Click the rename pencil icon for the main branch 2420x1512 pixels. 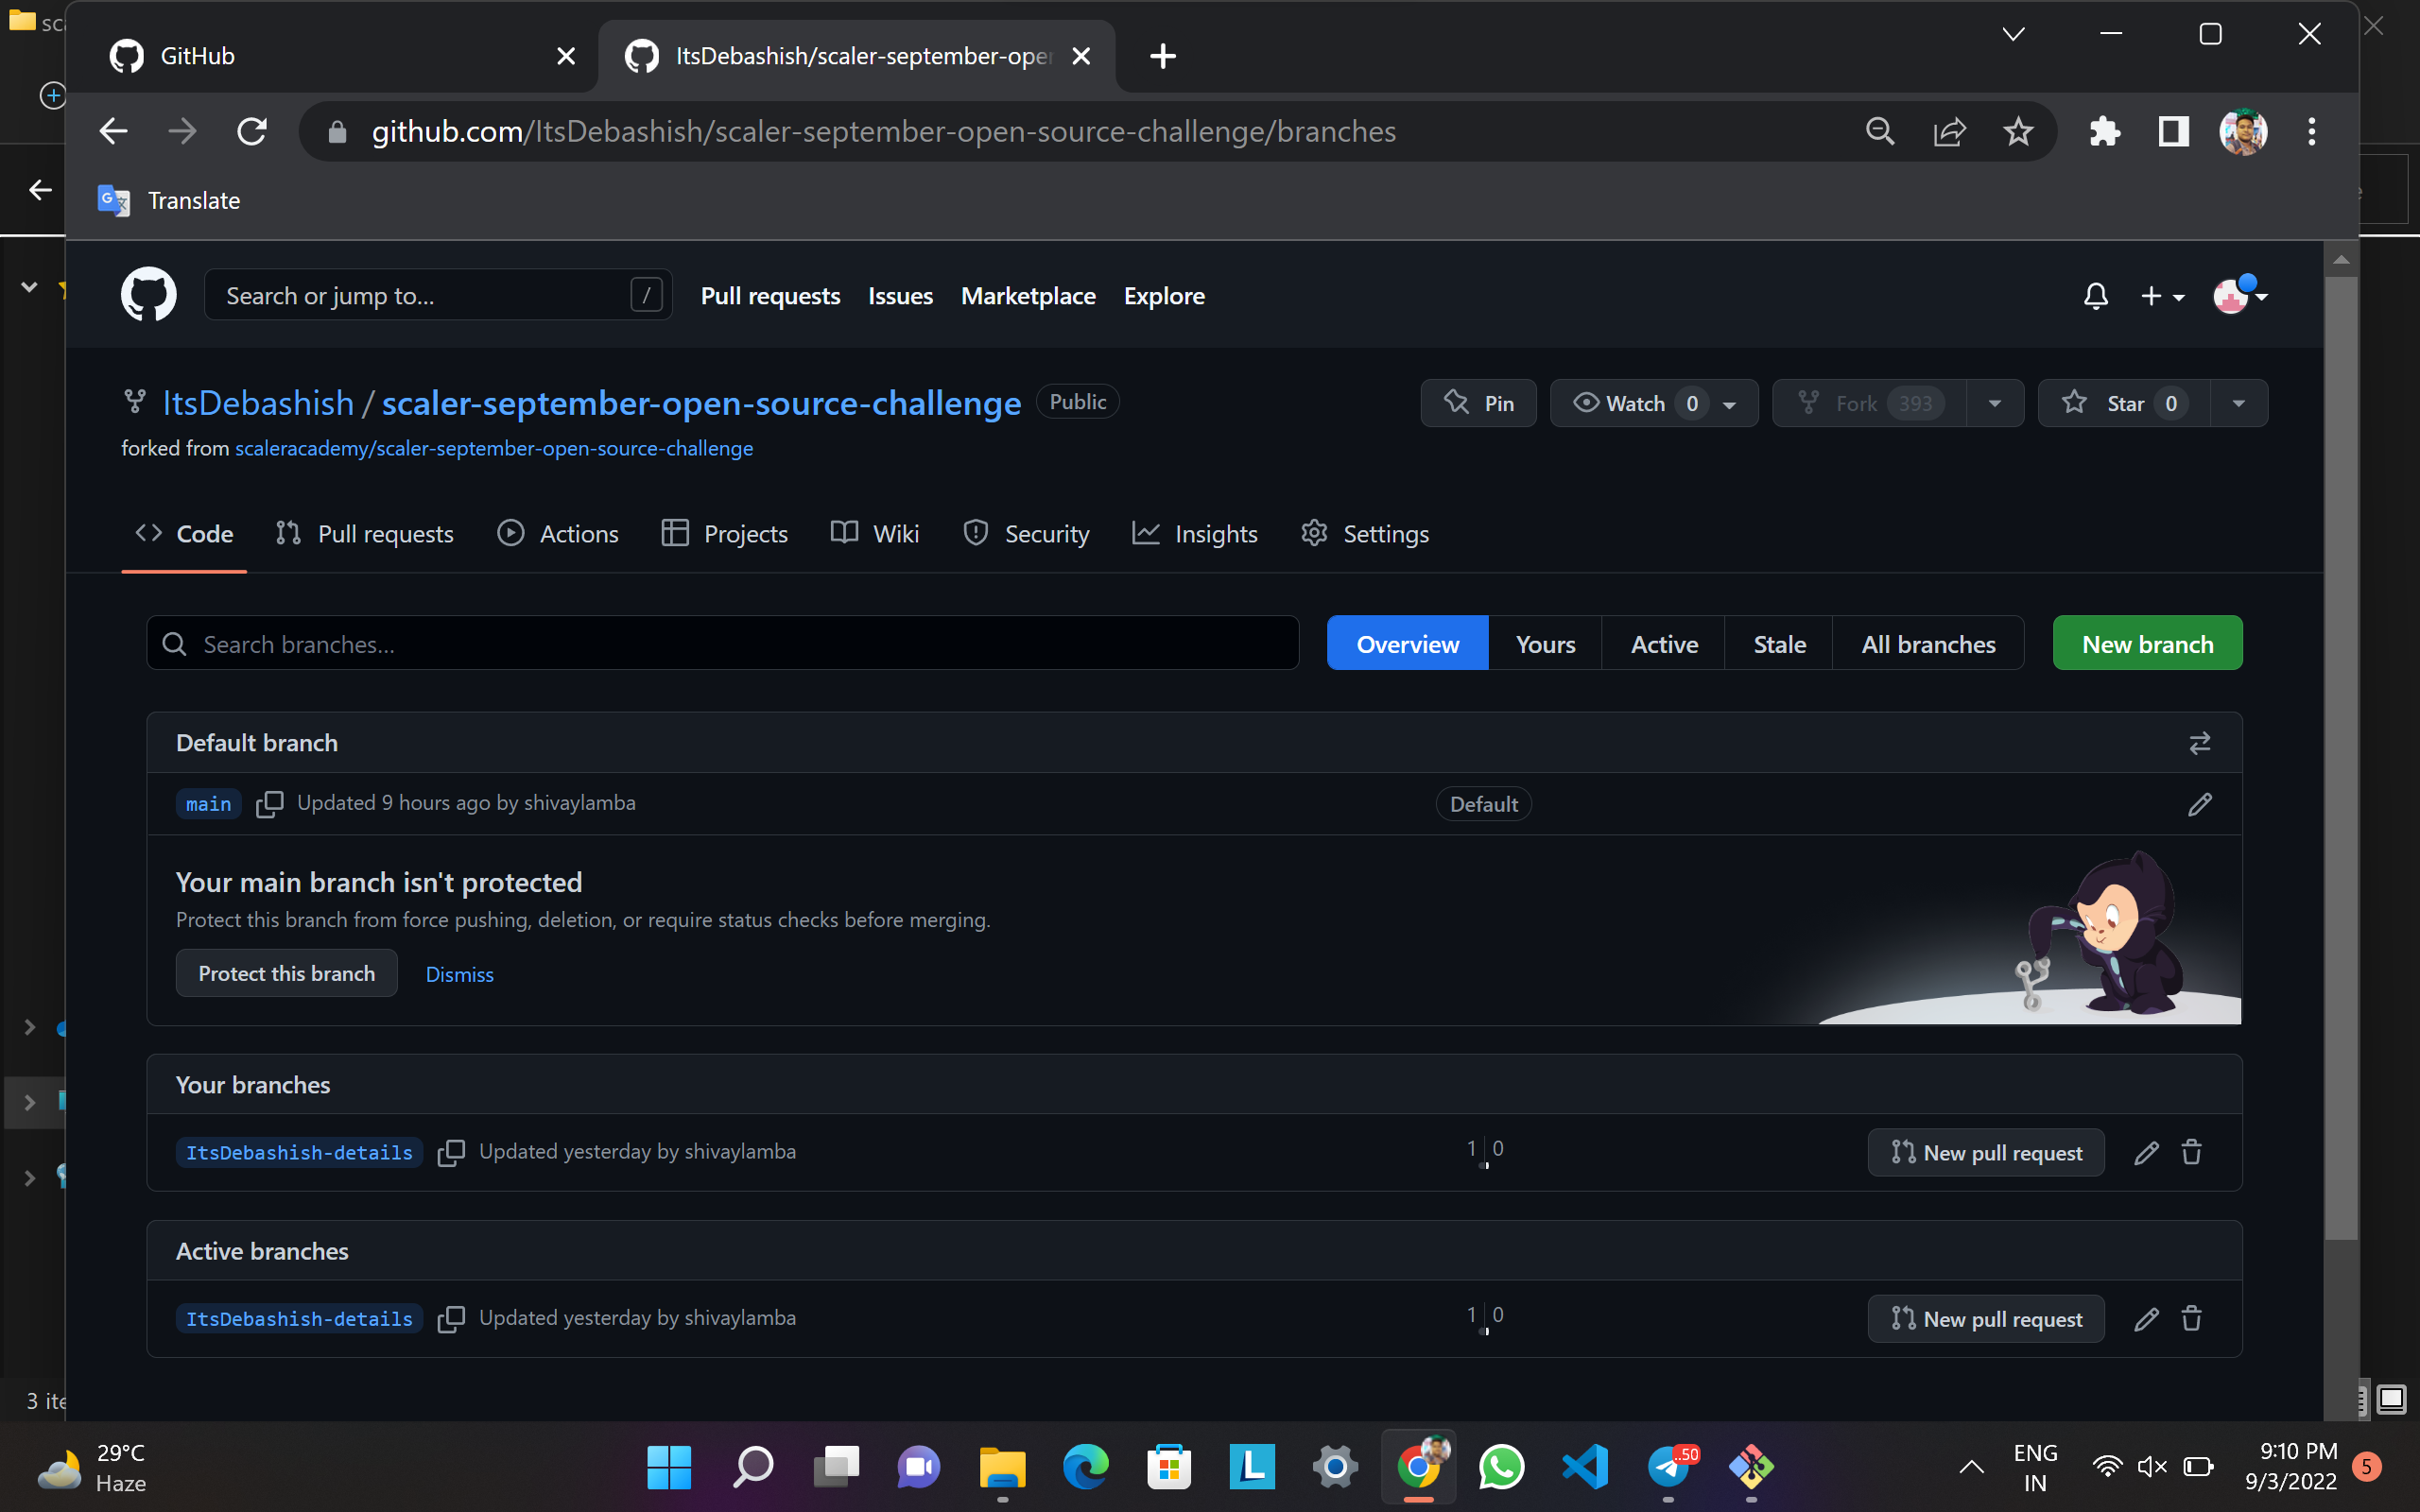pyautogui.click(x=2199, y=804)
